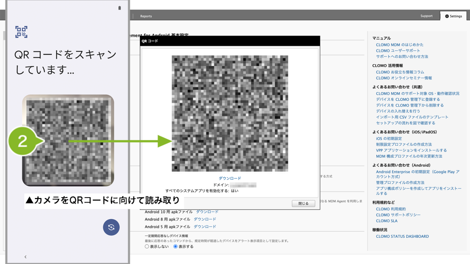Select the 表示しない radio button

tap(147, 247)
